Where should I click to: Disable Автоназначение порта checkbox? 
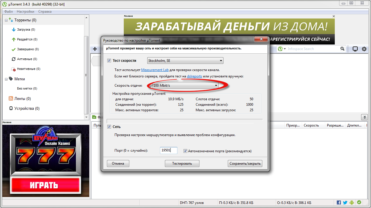pos(185,151)
